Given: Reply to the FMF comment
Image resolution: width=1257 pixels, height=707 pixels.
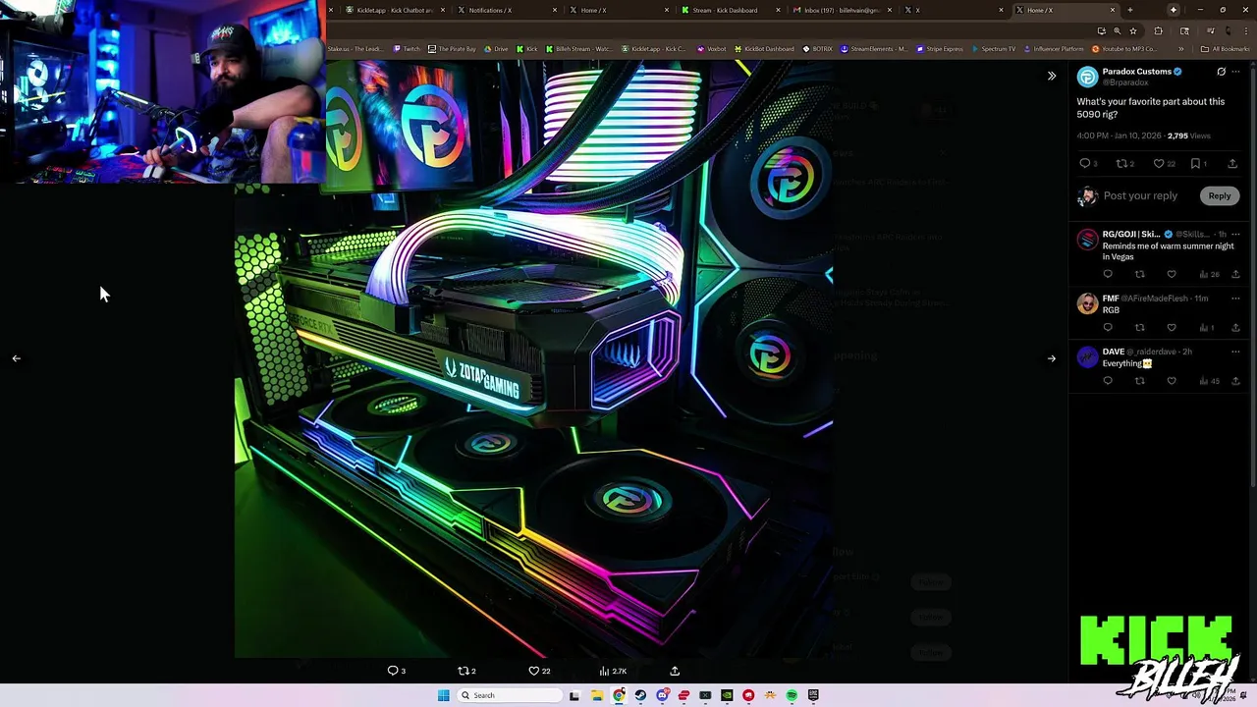Looking at the screenshot, I should click(x=1108, y=327).
